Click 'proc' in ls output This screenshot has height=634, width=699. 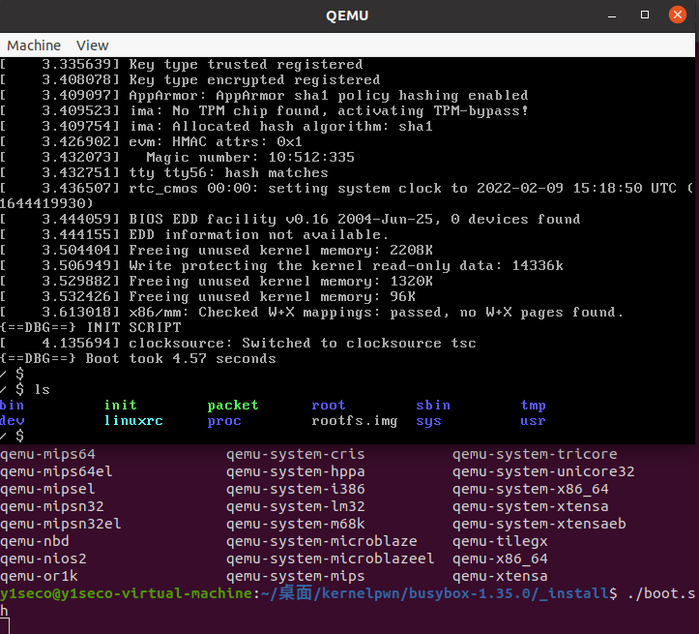click(x=224, y=421)
